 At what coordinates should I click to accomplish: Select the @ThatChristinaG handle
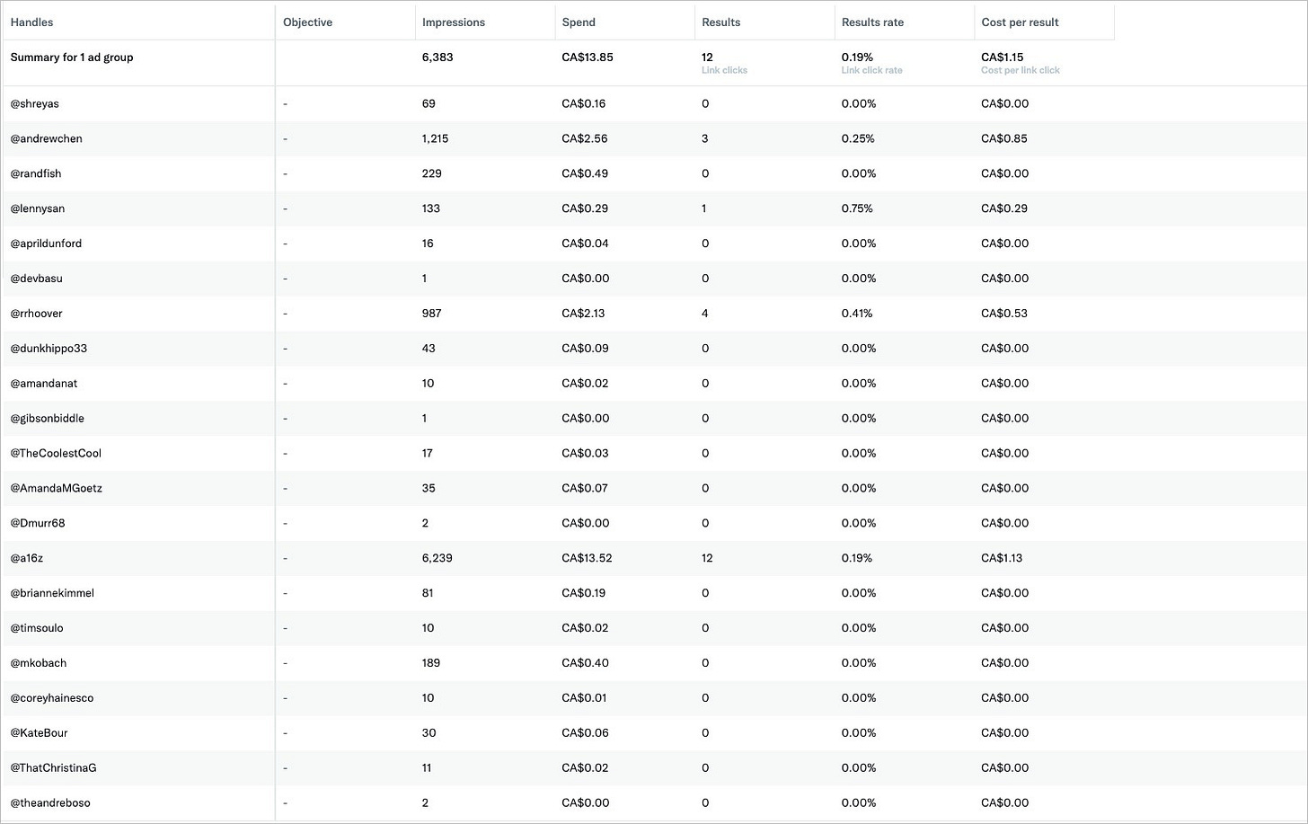point(53,769)
